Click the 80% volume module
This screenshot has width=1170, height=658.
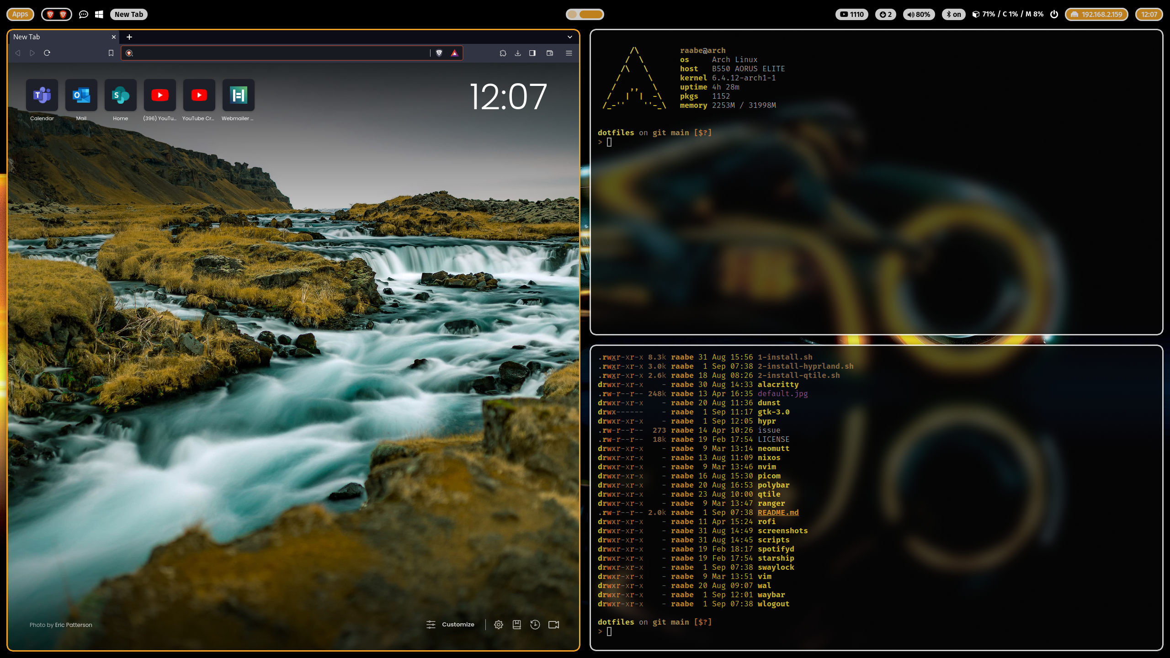[x=919, y=14]
